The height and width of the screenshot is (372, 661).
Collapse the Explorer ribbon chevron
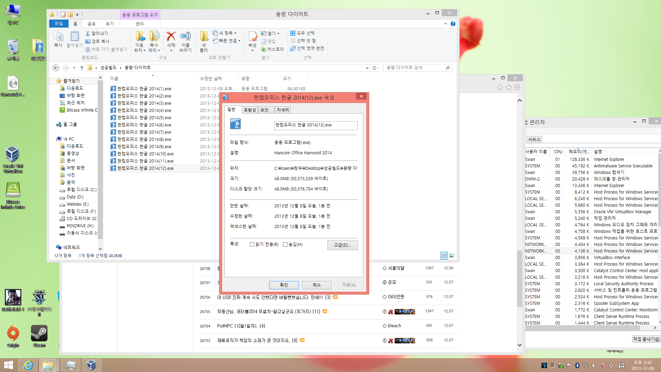(x=445, y=24)
